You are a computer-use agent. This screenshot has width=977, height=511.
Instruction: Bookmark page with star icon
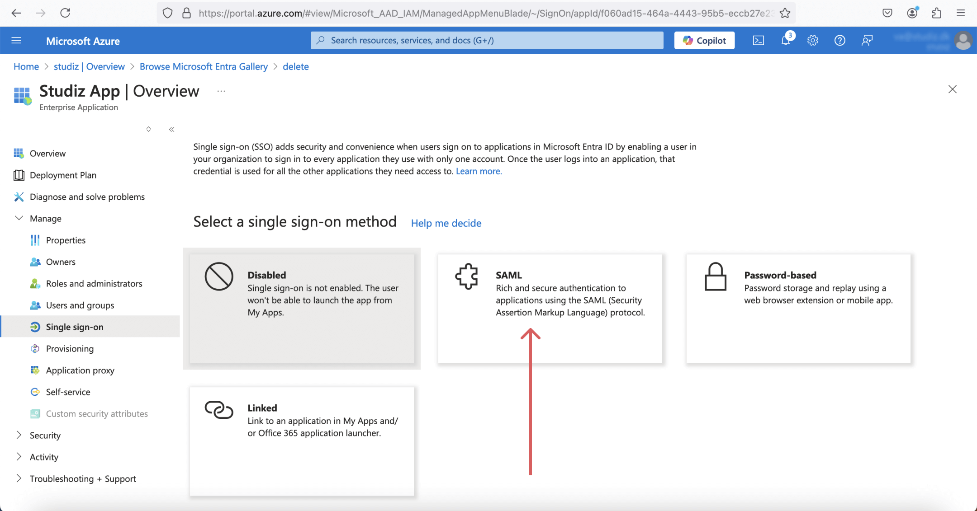(x=785, y=13)
